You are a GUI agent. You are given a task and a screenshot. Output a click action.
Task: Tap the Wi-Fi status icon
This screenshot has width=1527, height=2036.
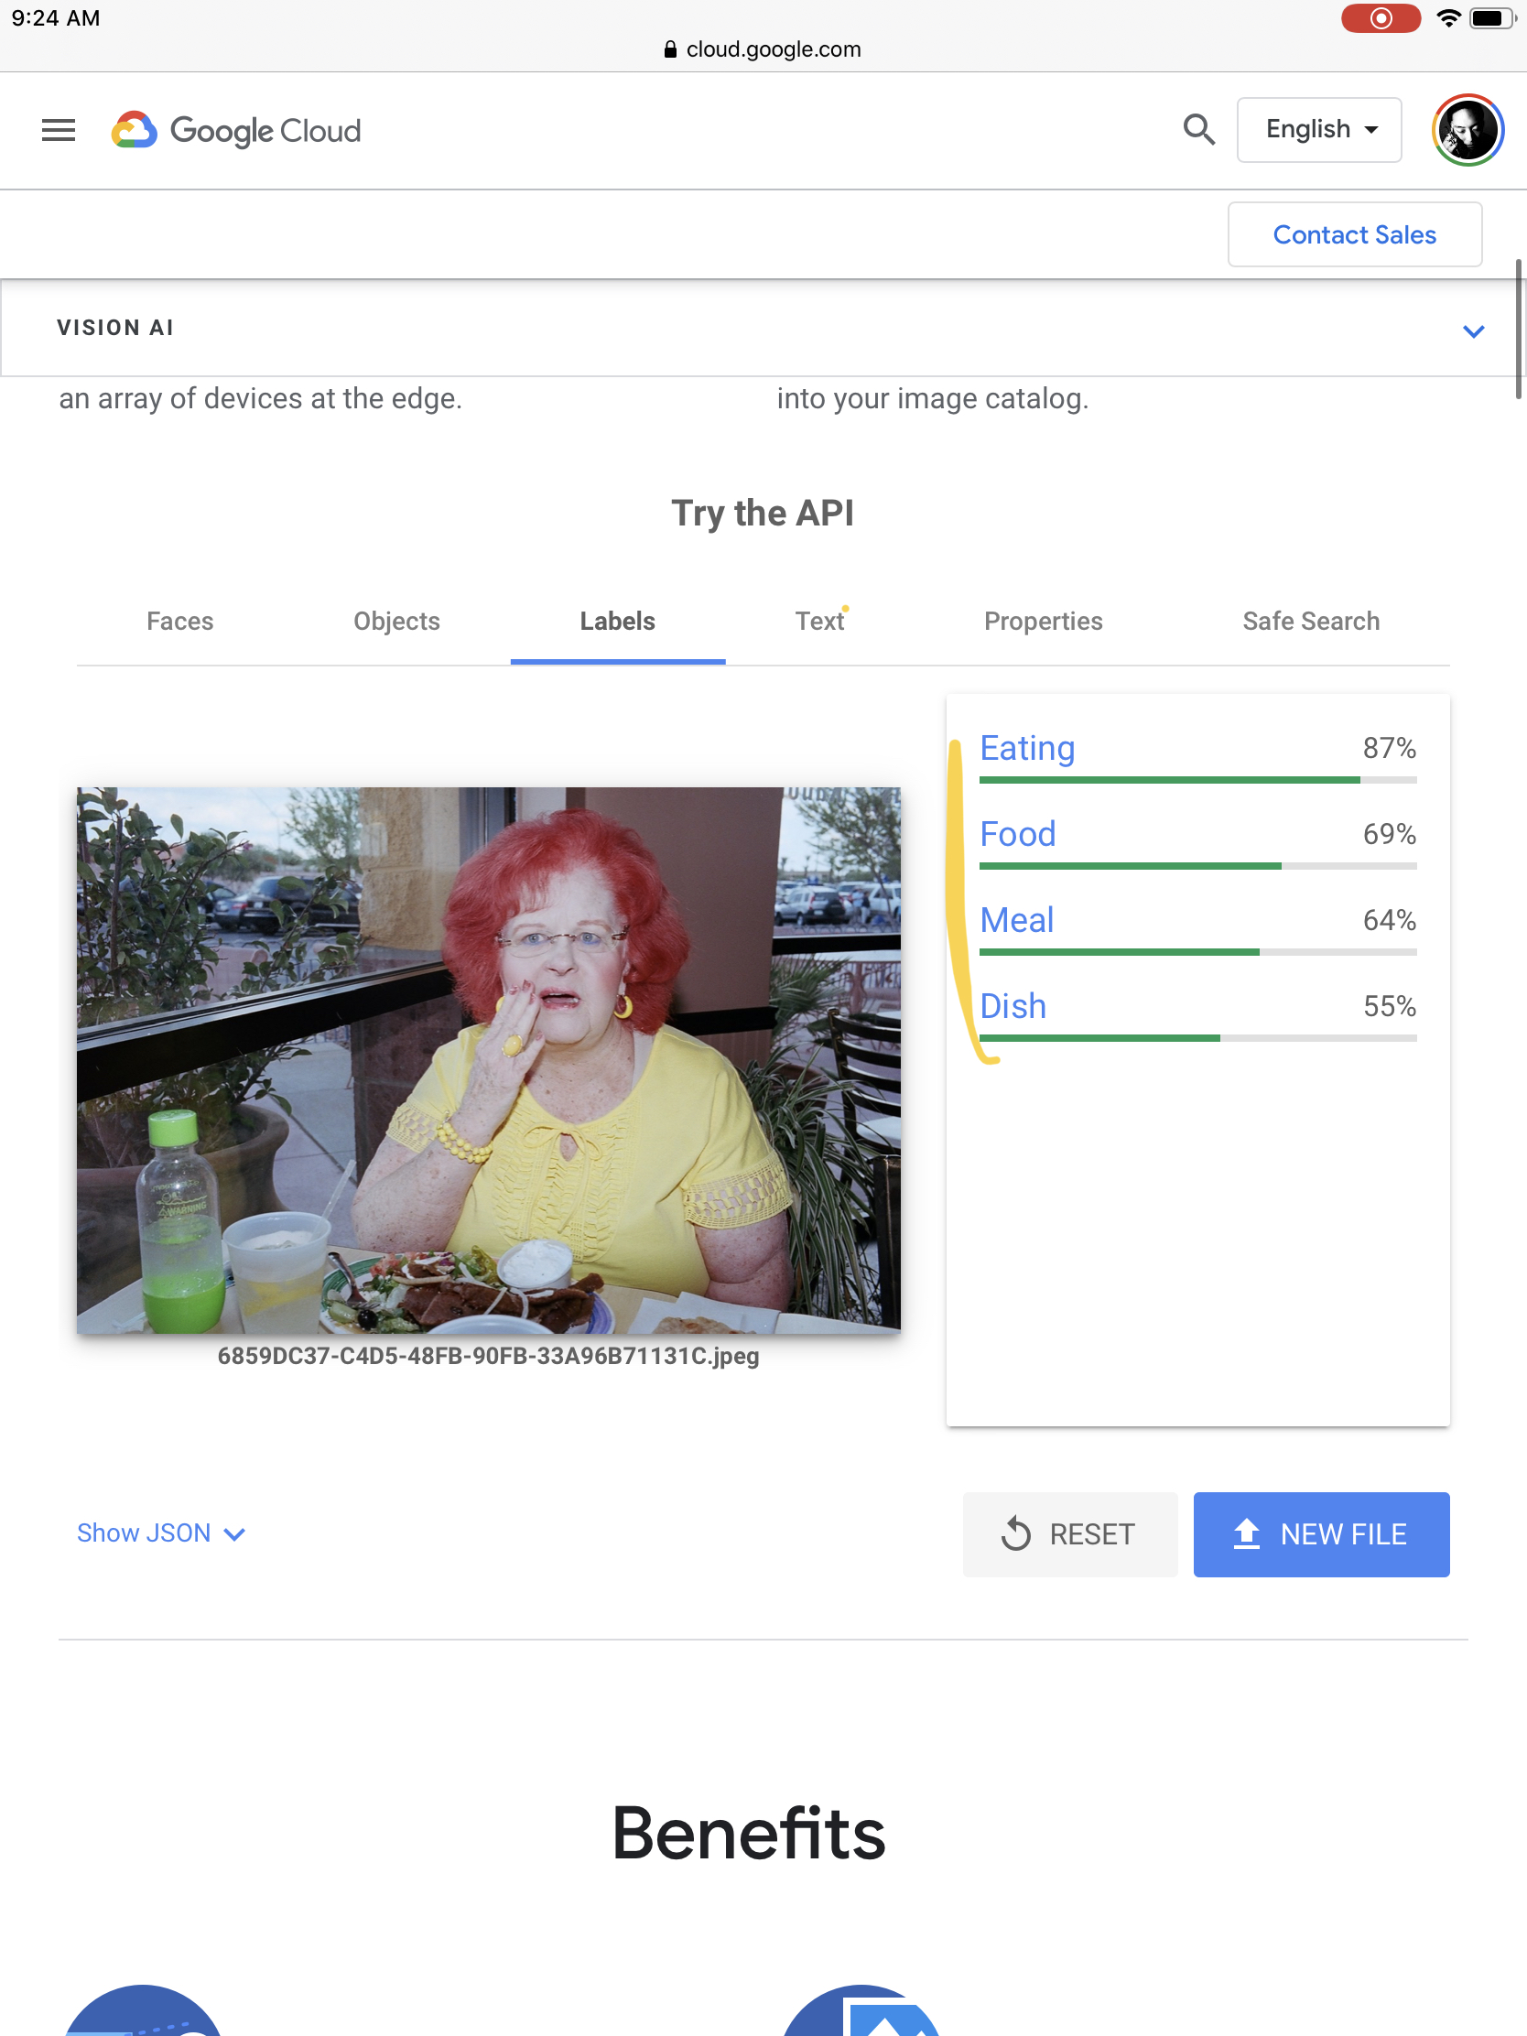click(x=1448, y=18)
